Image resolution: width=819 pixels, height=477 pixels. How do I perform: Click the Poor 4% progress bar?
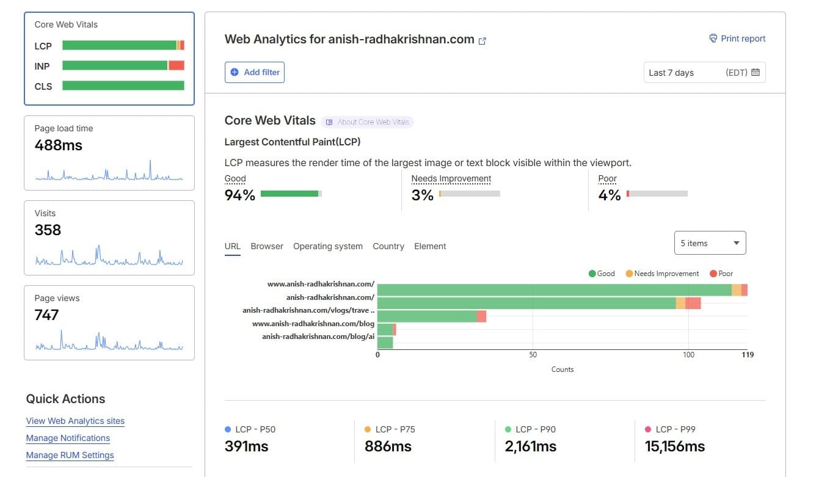click(657, 194)
